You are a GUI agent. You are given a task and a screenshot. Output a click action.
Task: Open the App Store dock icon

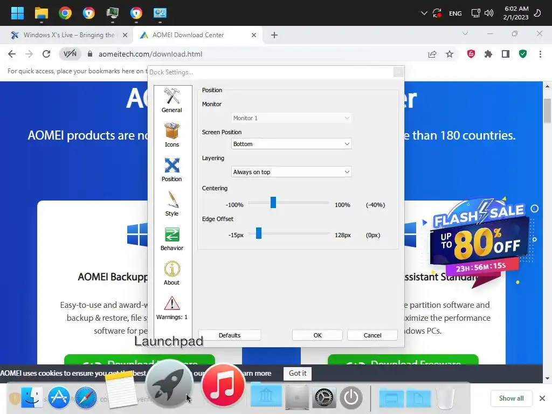click(x=59, y=398)
